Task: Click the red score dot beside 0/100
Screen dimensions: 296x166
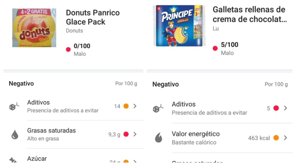Action: [68, 50]
